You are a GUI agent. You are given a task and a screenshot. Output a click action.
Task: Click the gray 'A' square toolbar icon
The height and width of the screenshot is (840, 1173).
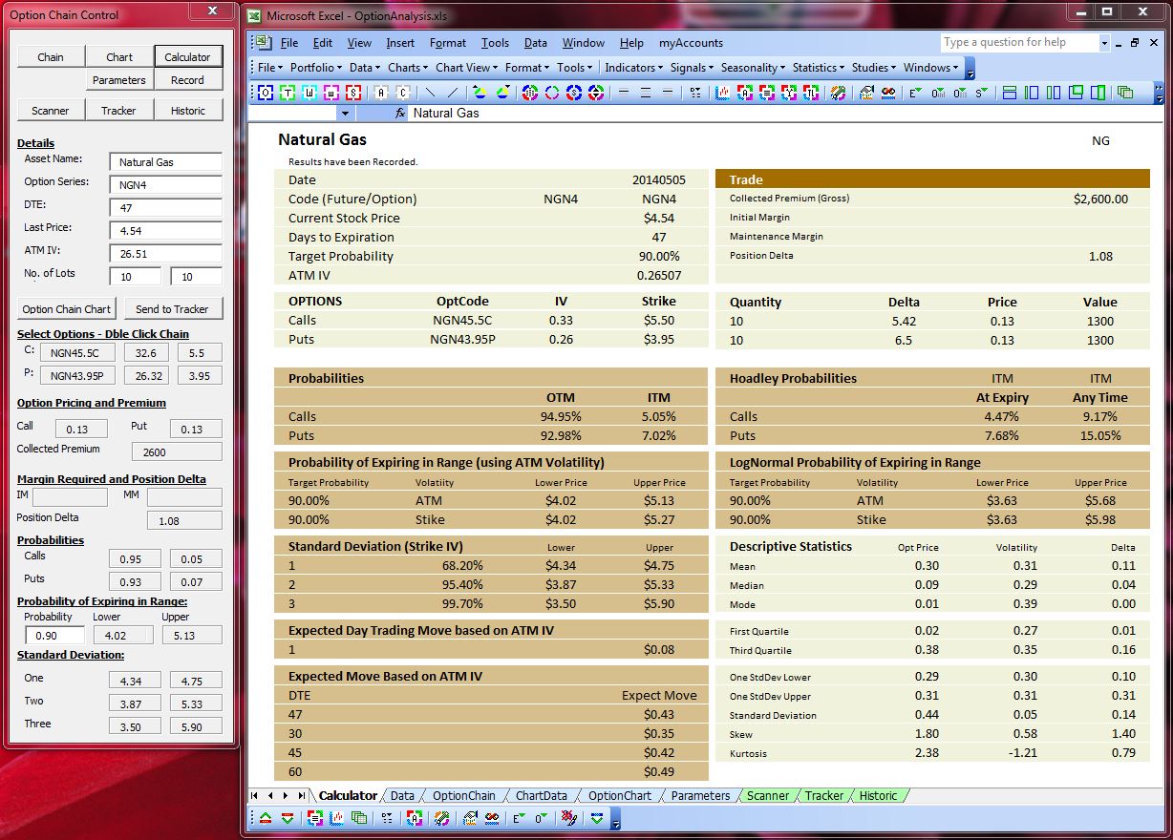coord(380,93)
